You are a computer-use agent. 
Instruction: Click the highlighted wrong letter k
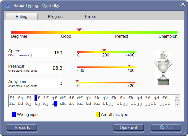(56, 104)
